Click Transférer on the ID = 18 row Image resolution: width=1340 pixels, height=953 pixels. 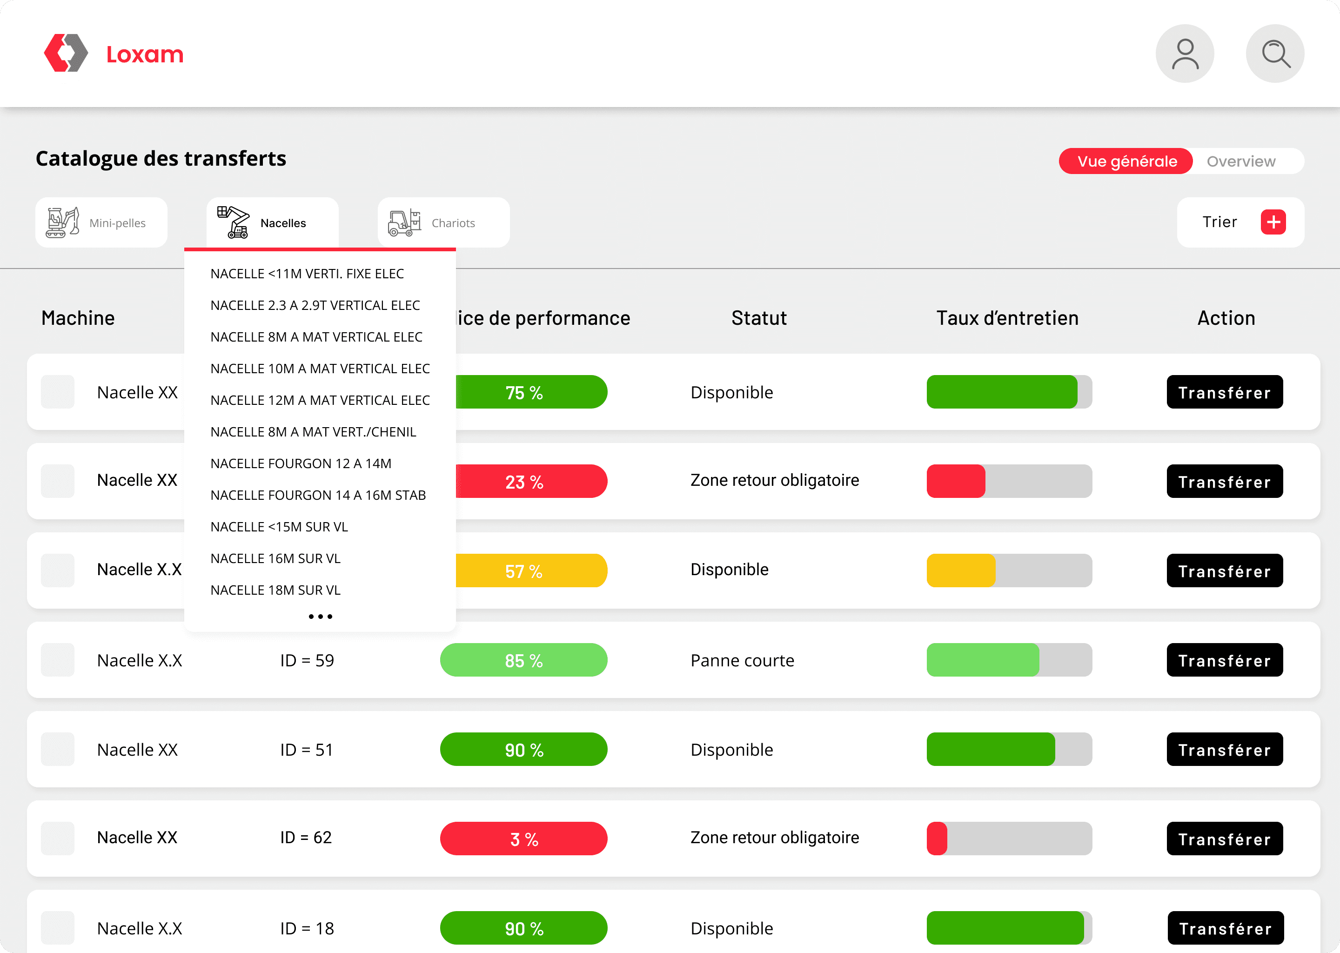[x=1225, y=928]
